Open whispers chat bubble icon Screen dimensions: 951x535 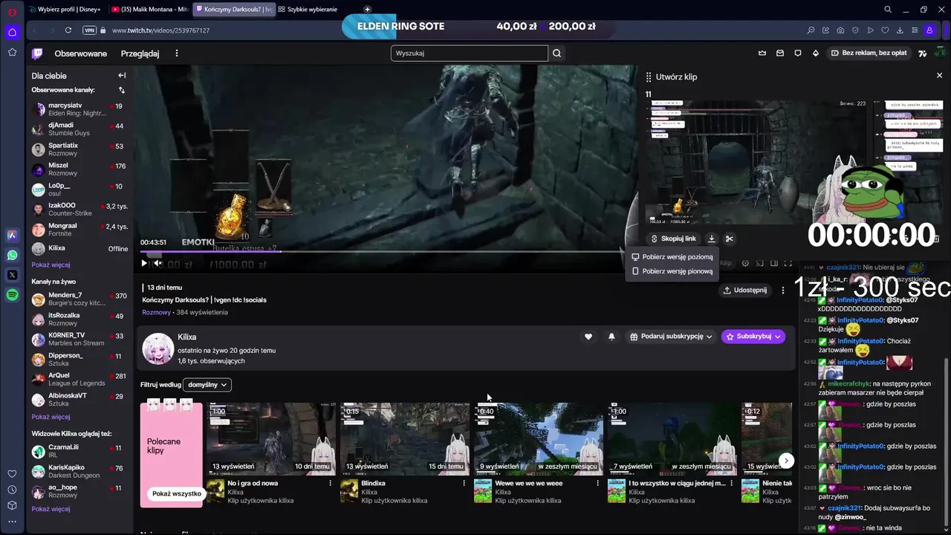tap(798, 53)
